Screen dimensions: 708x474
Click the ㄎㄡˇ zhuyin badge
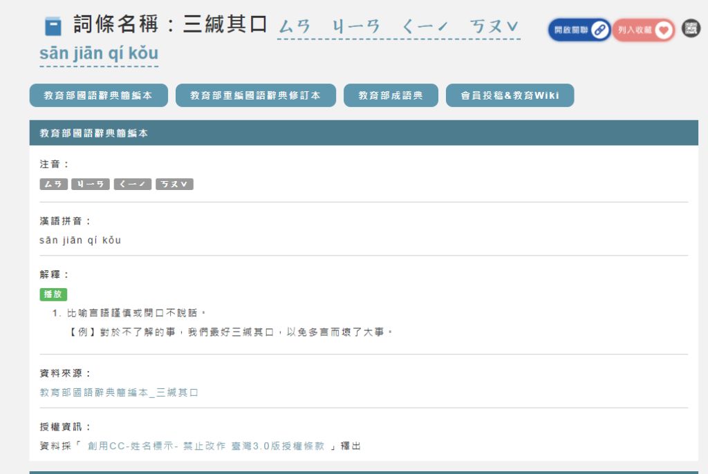click(174, 184)
